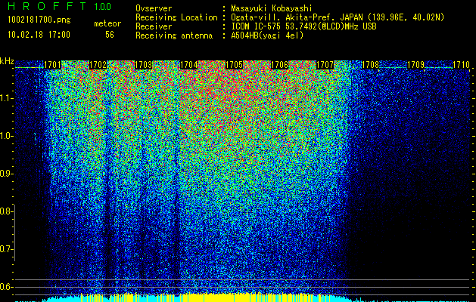Viewport: 476px width, 302px height.
Task: Click the 1.0 frequency axis label
Action: pyautogui.click(x=6, y=136)
